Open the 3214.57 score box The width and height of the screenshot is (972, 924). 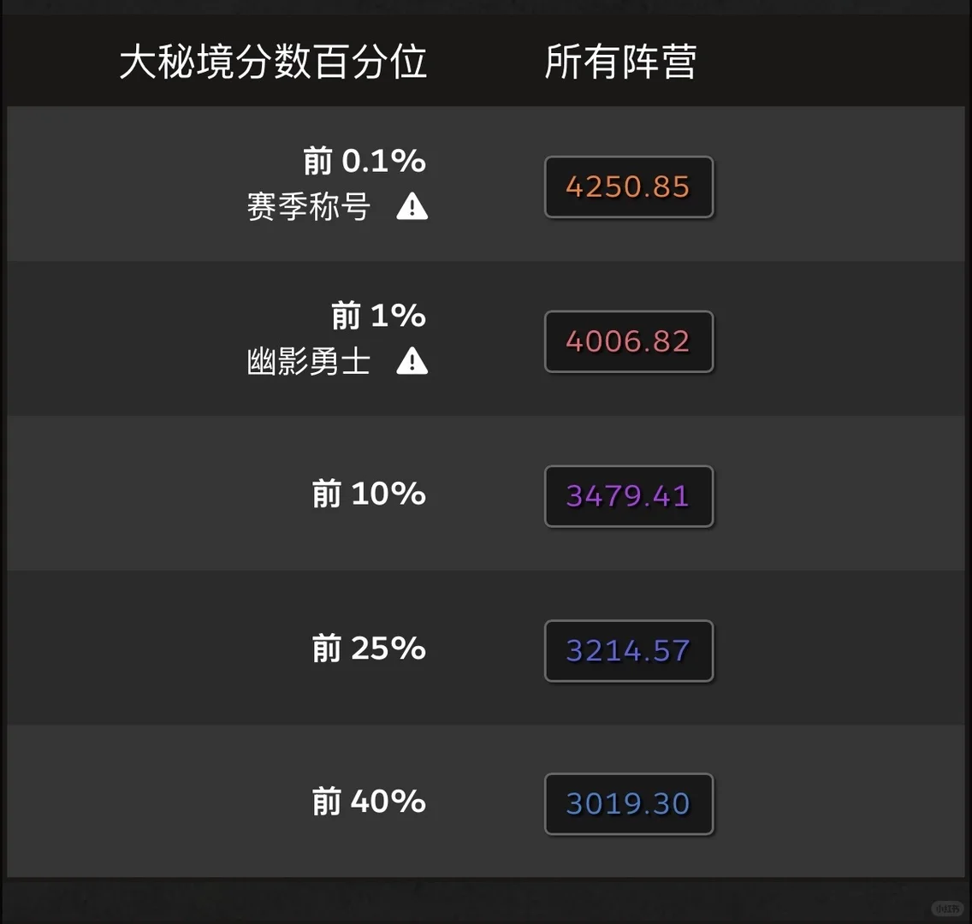629,651
